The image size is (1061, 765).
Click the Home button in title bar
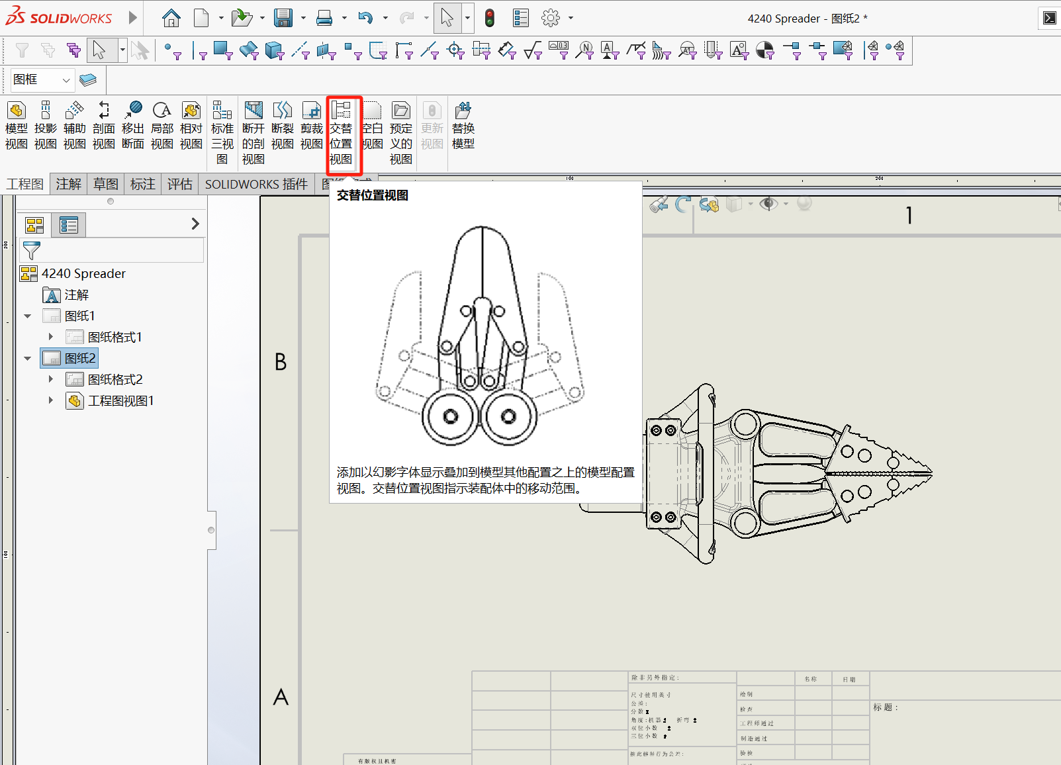click(x=171, y=18)
